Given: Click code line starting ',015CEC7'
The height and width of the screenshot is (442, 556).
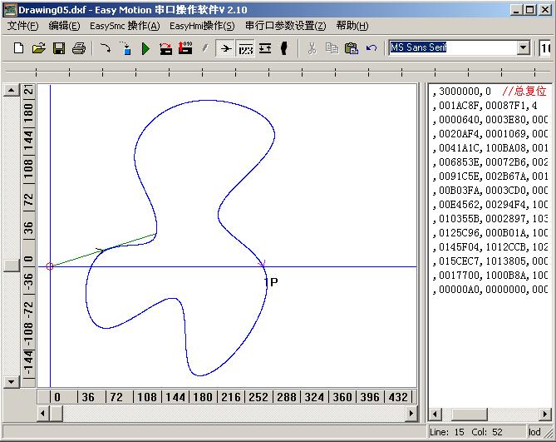Looking at the screenshot, I should (x=490, y=261).
